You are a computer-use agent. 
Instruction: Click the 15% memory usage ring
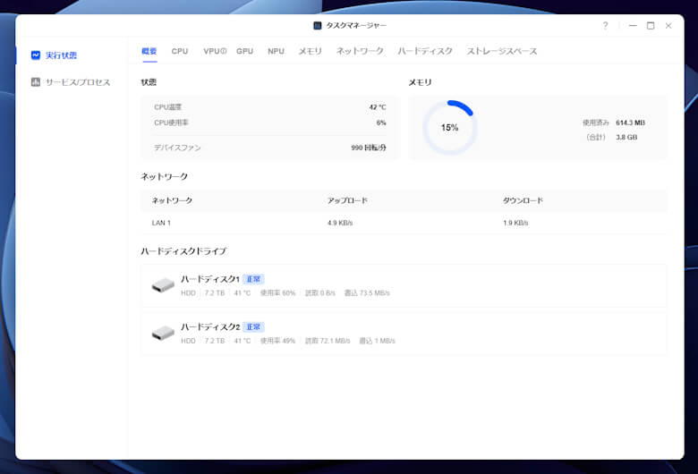point(449,128)
